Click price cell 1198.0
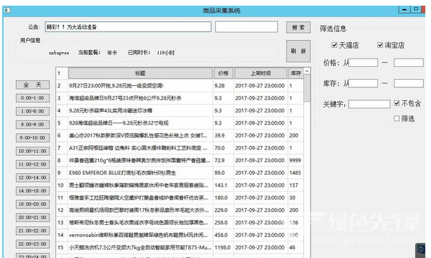431x258 pixels. point(223,247)
